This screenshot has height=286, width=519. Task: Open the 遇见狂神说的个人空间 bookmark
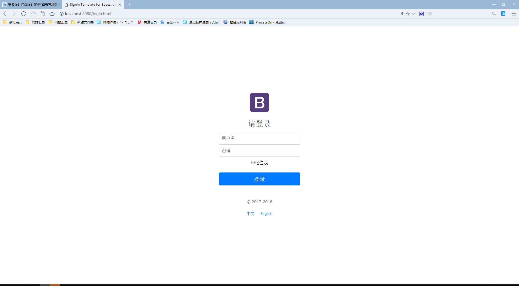click(x=201, y=22)
